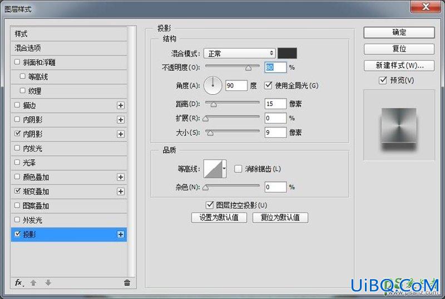Open 混合模式 dropdown showing 正常
Viewport: 445px width, 299px height.
pos(240,53)
